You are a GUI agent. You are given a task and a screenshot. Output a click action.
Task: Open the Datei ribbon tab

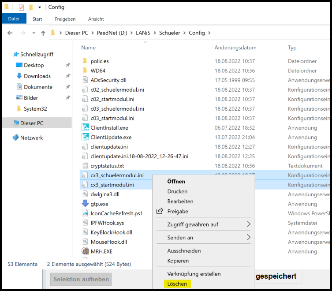[13, 19]
